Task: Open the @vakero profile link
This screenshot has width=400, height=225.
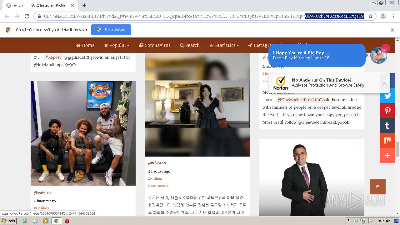Action: click(x=42, y=193)
